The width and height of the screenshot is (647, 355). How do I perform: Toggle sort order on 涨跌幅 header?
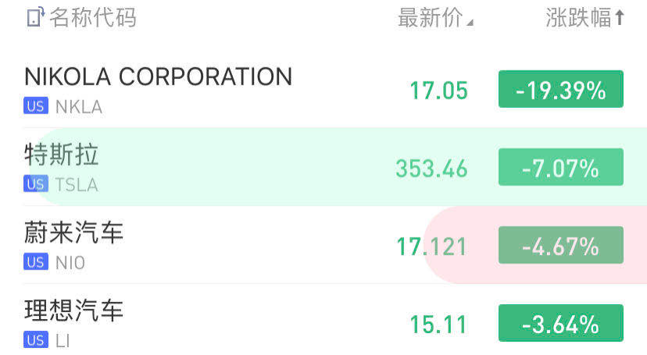point(585,18)
